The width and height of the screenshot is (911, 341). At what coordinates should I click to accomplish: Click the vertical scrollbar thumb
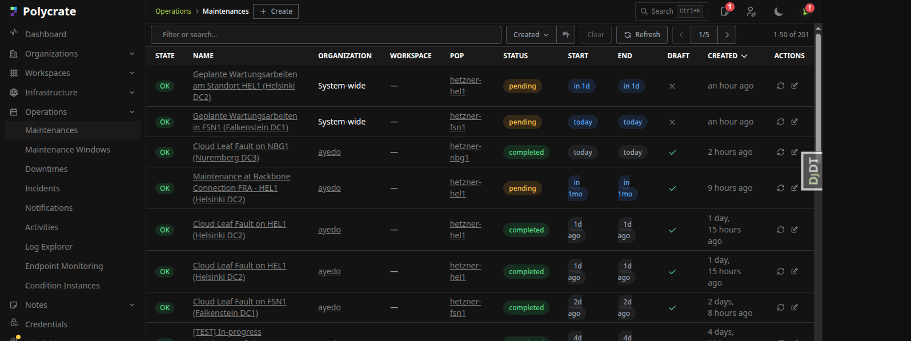coord(818,93)
